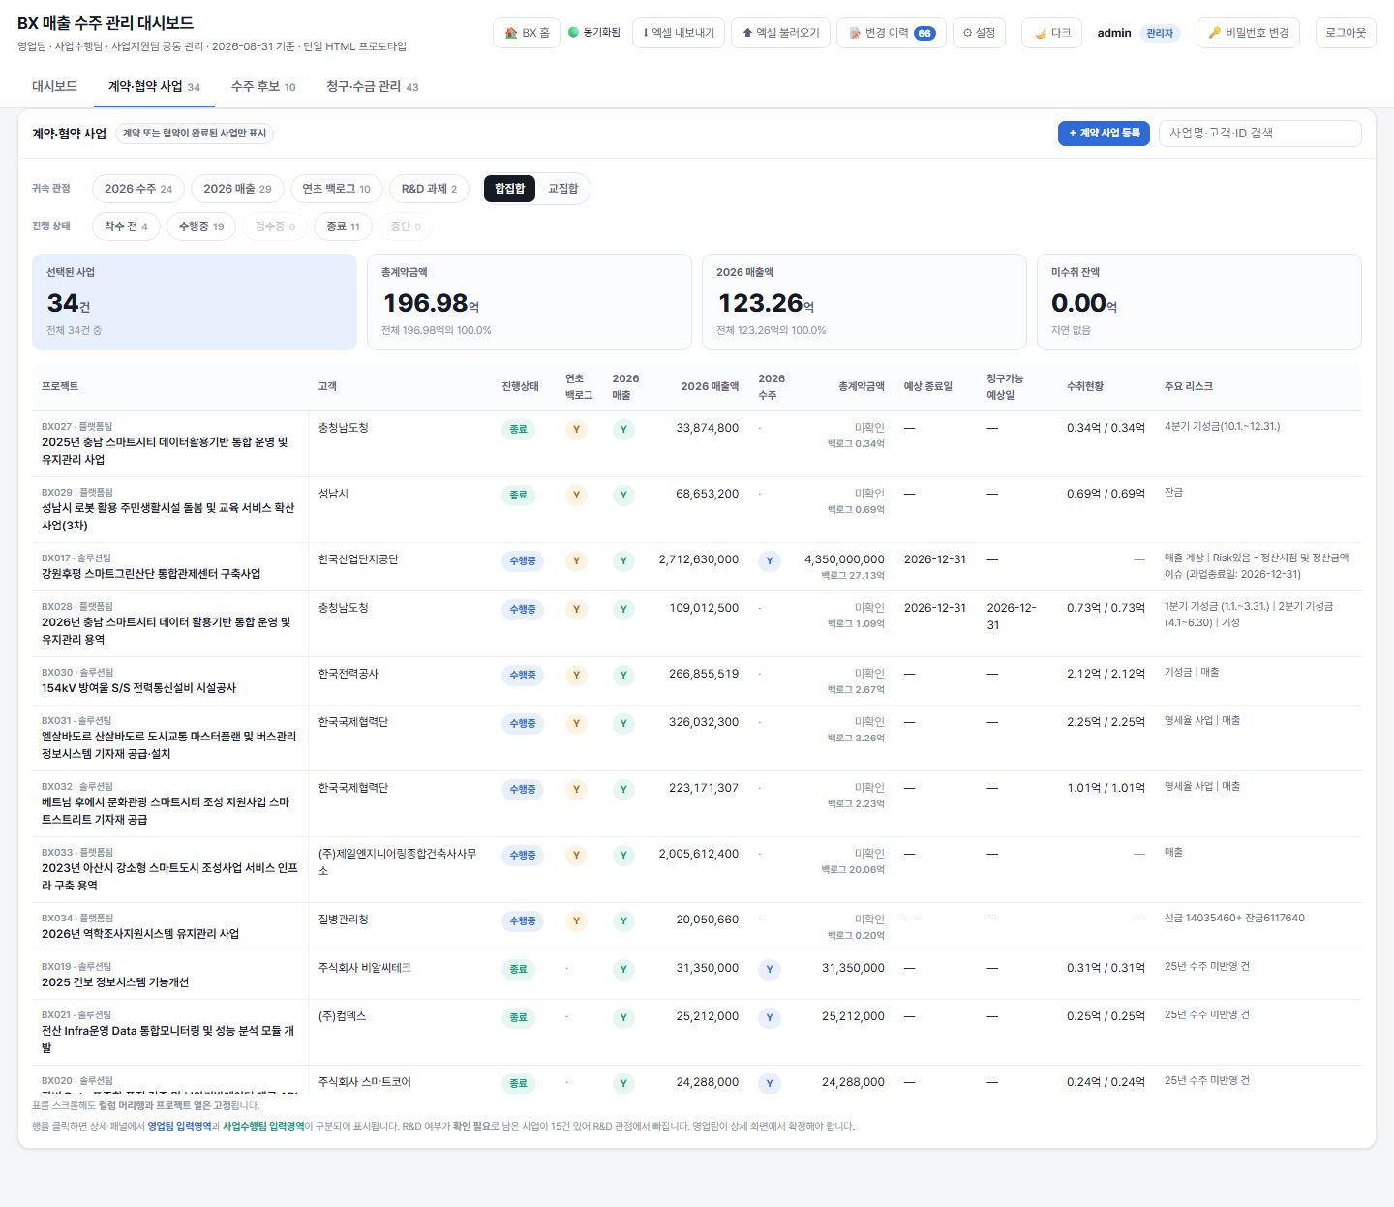Click the 엑셀 내보내기 export button

(x=679, y=33)
